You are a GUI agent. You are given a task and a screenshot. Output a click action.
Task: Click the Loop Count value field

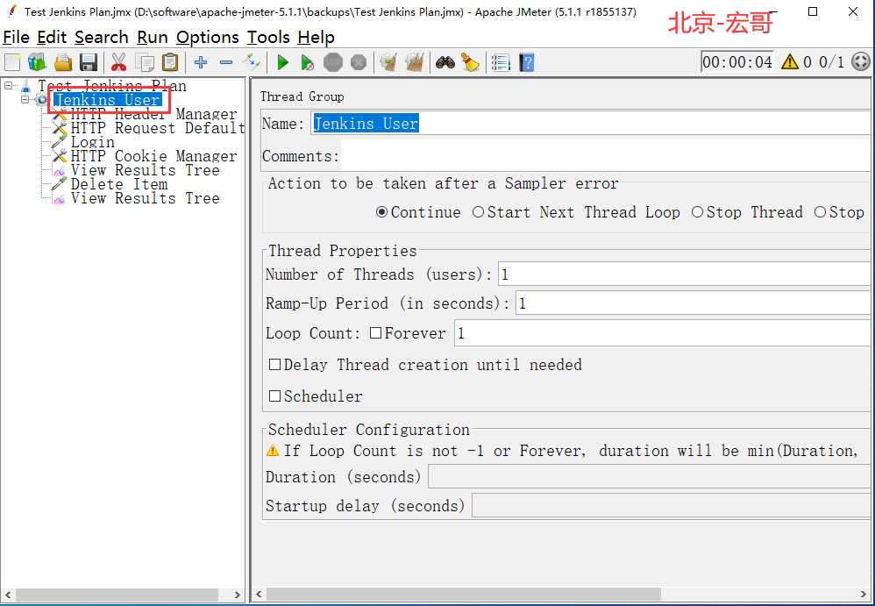point(664,333)
